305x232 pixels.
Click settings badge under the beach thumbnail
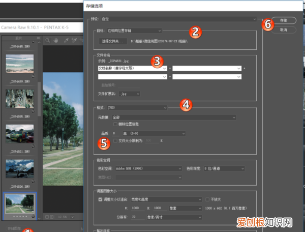click(33, 75)
